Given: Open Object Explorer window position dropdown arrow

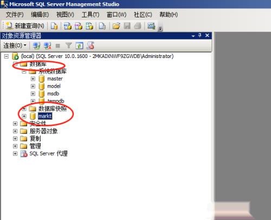Looking at the screenshot, I should coord(193,36).
